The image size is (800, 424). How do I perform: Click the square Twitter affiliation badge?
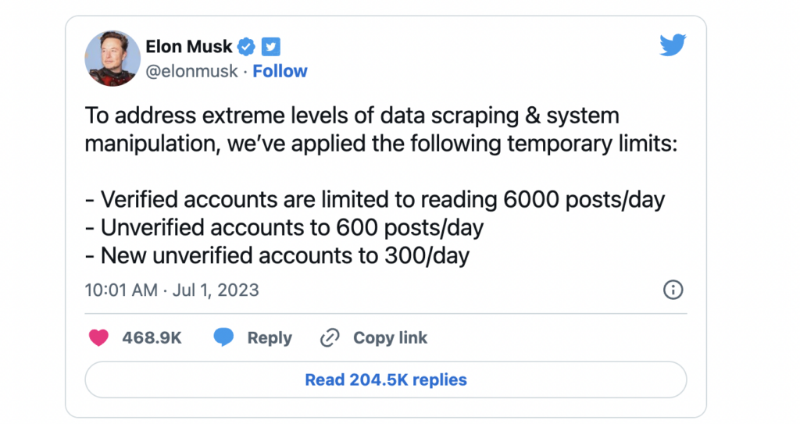pos(270,47)
